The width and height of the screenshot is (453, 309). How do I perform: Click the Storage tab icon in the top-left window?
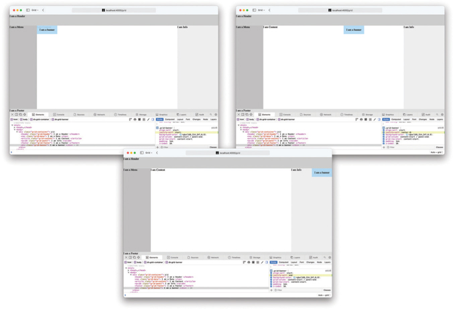click(x=141, y=115)
